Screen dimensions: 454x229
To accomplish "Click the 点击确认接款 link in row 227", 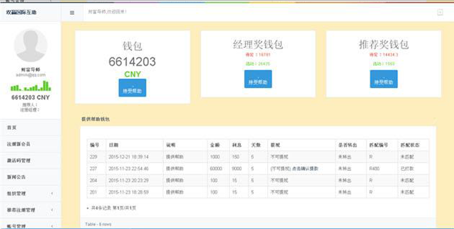I will (305, 169).
